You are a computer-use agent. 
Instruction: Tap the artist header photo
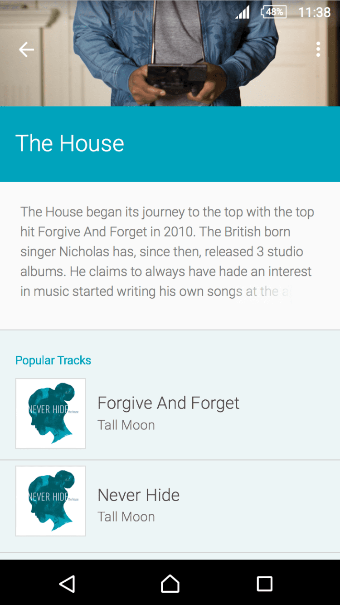[170, 68]
